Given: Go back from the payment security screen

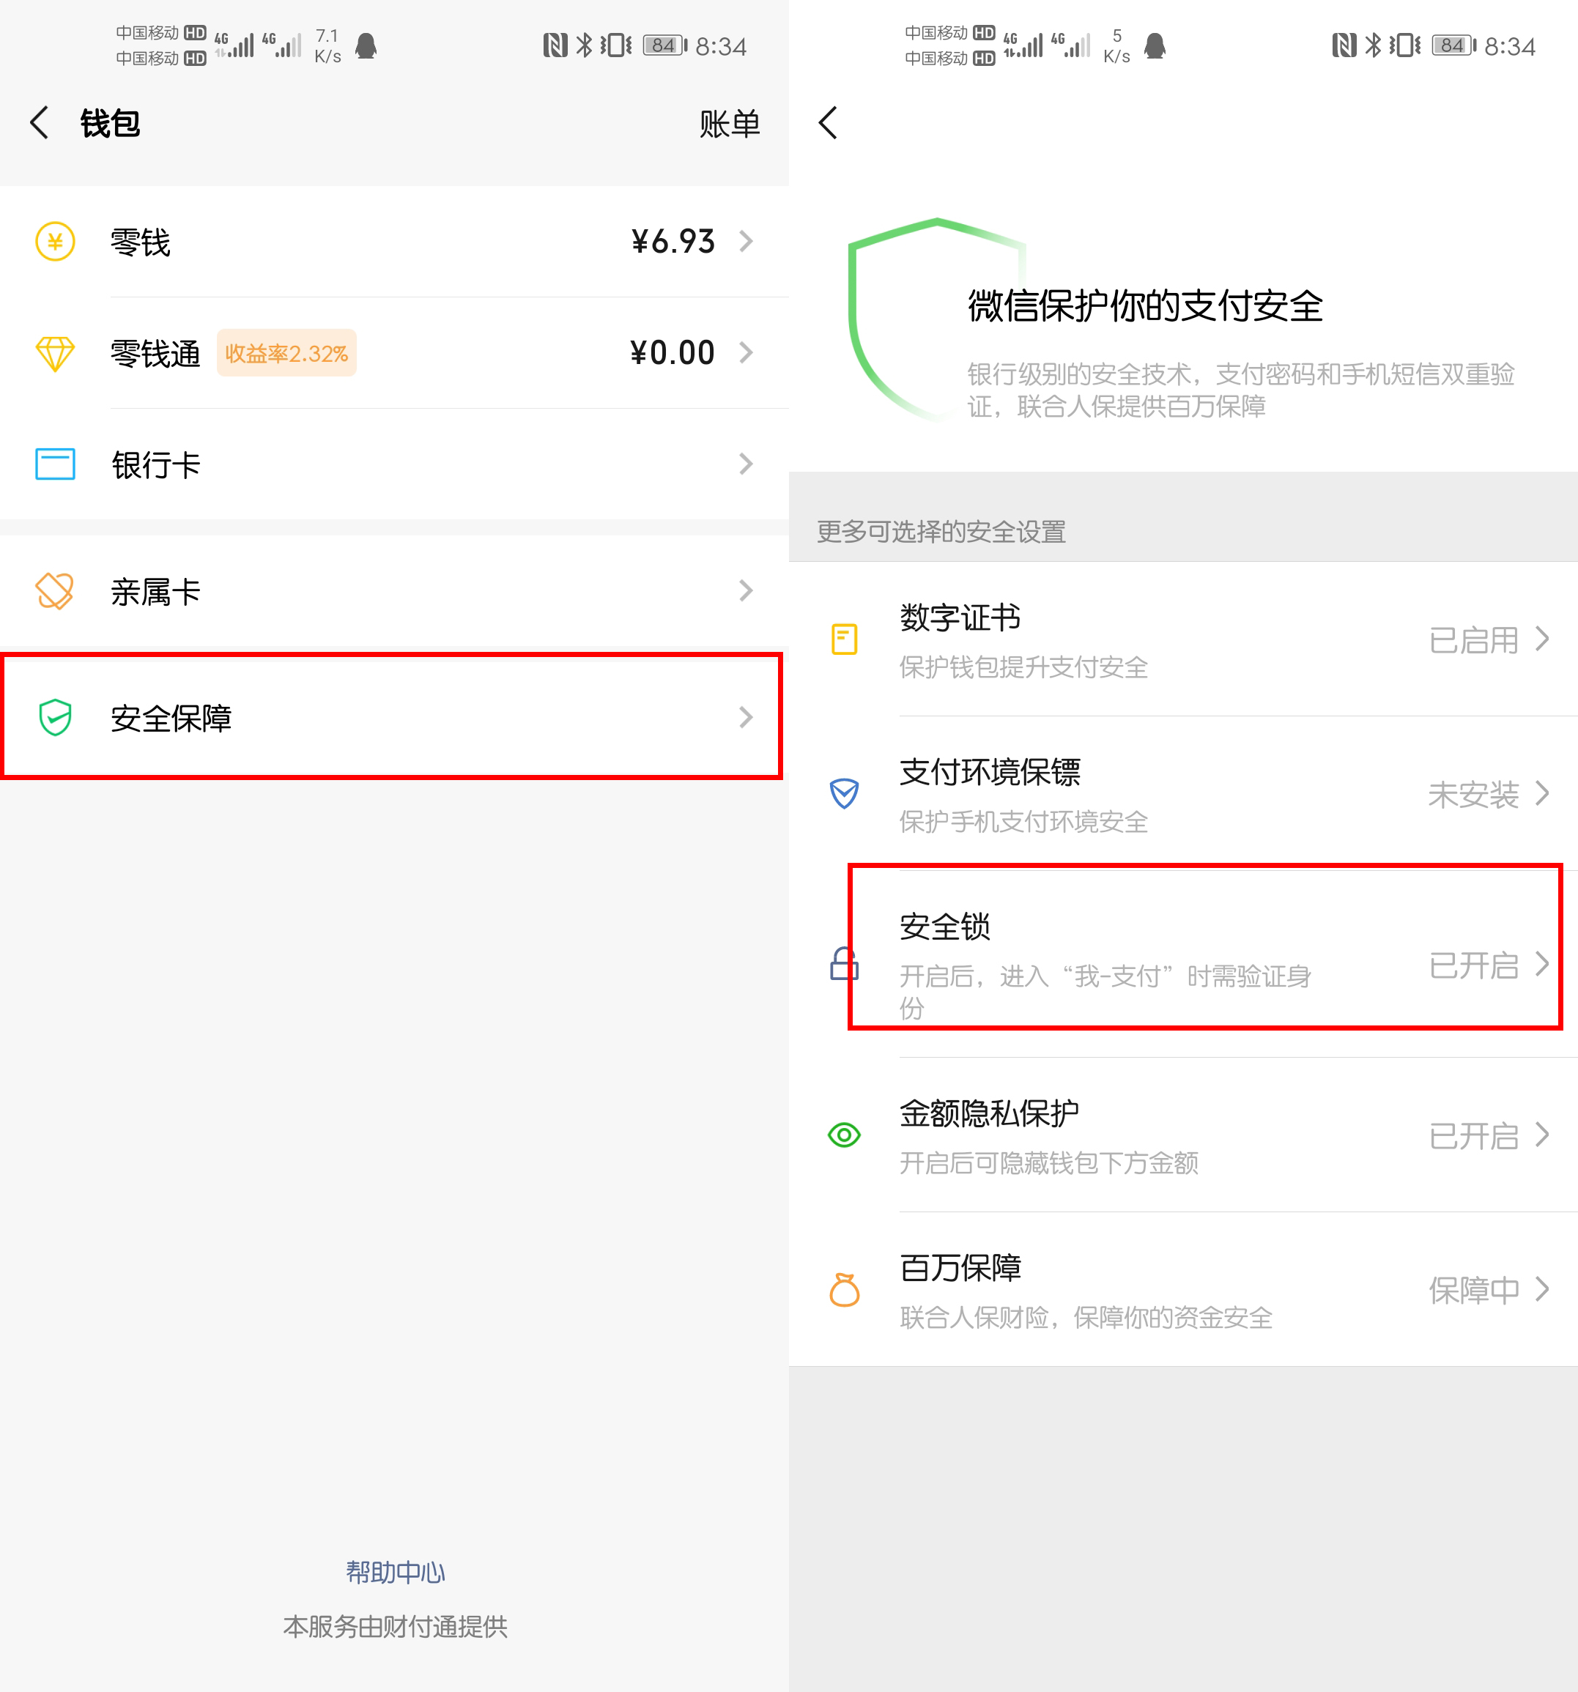Looking at the screenshot, I should [x=828, y=123].
